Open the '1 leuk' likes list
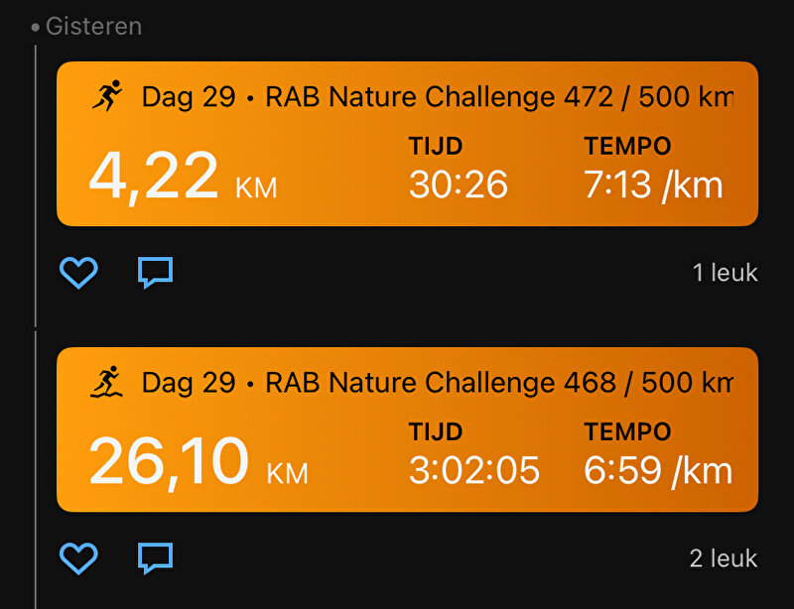The height and width of the screenshot is (609, 794). 725,273
